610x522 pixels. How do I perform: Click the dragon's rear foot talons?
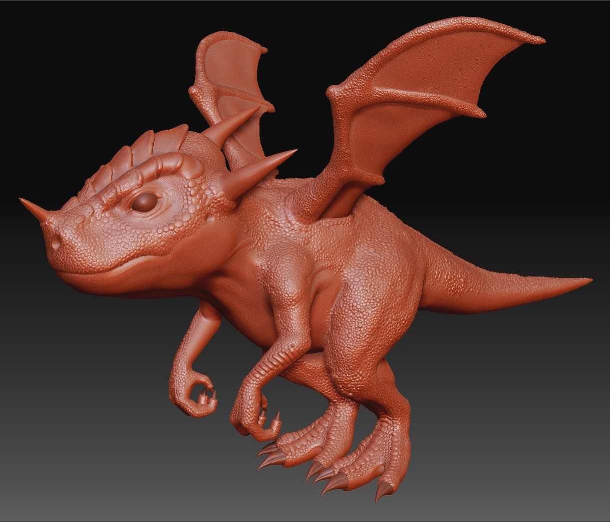coord(334,479)
